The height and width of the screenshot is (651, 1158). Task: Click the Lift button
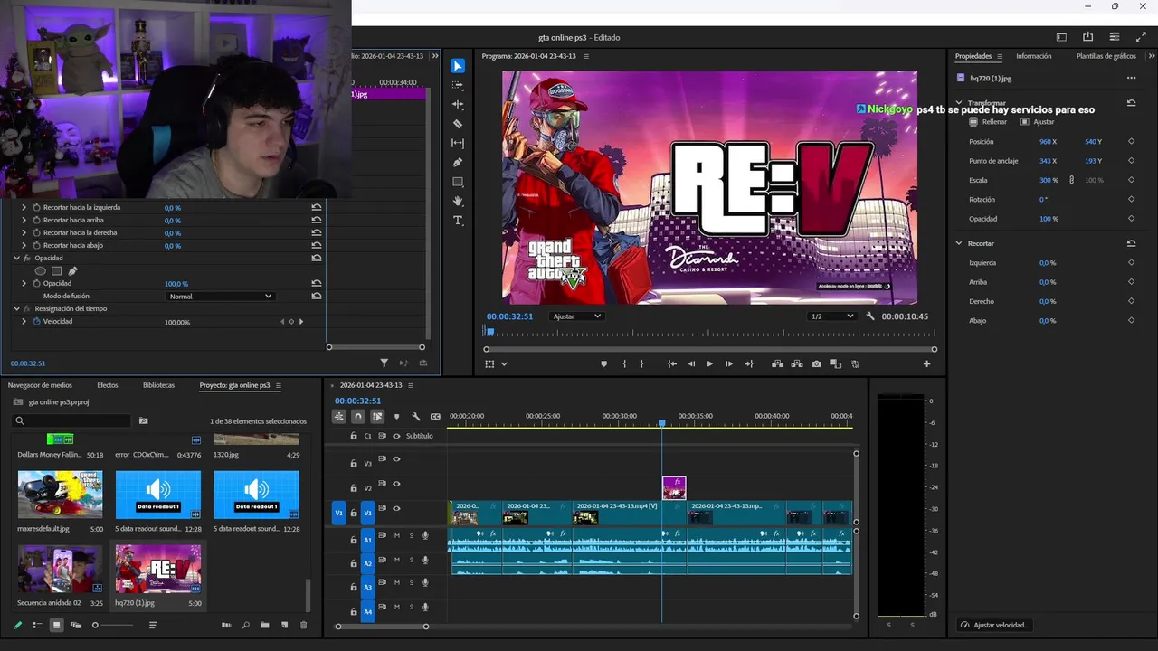777,363
